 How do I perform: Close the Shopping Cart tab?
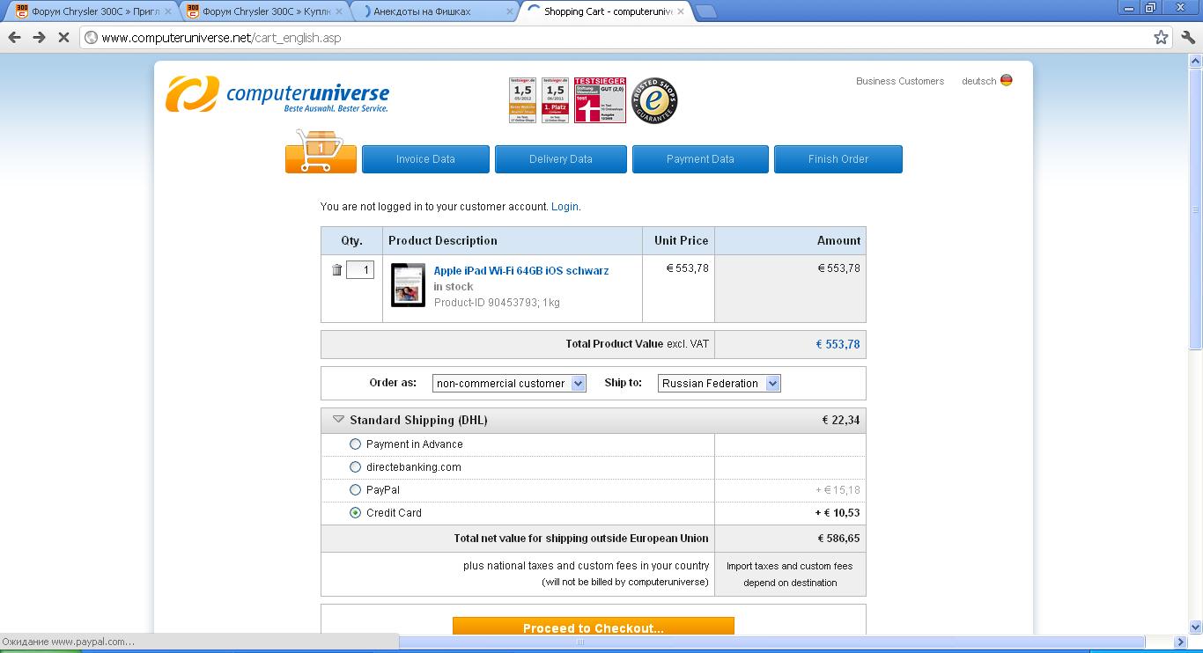681,11
